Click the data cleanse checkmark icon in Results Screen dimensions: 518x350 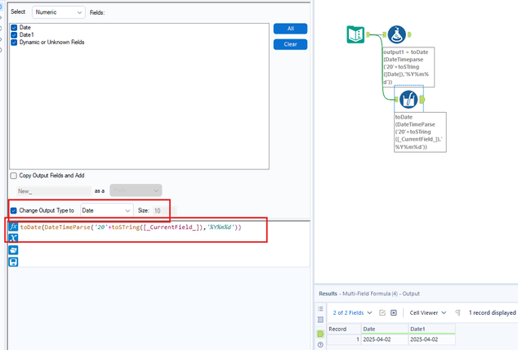382,312
